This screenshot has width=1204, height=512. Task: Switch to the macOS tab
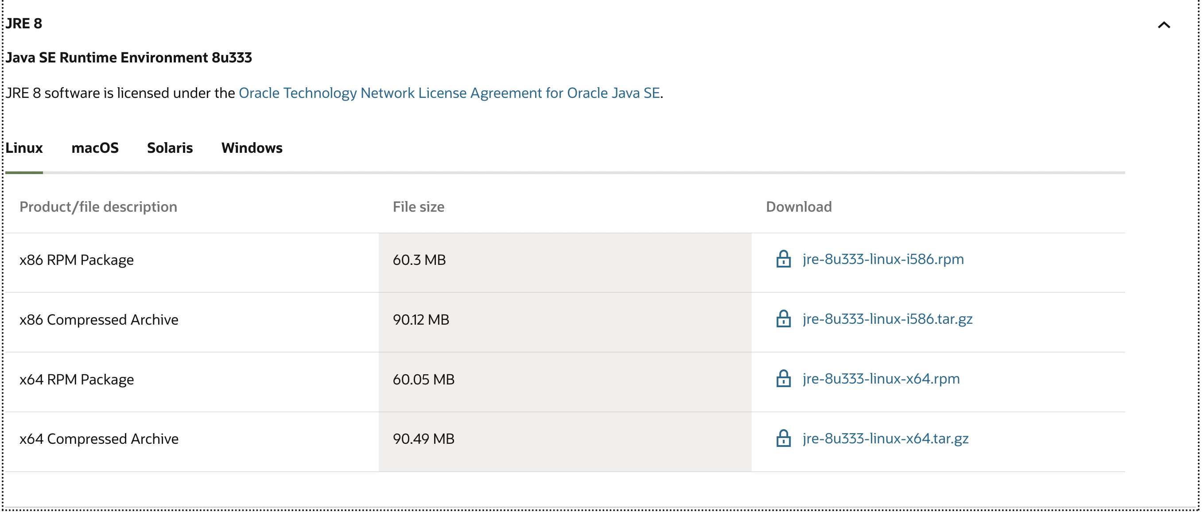[95, 148]
